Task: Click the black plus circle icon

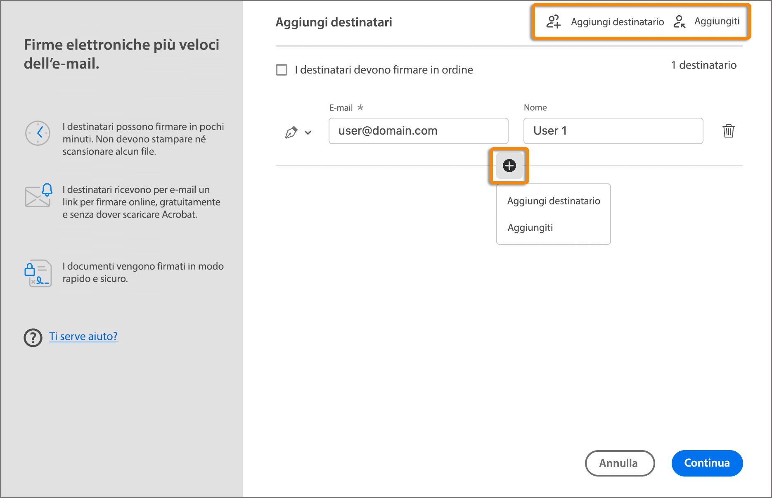Action: pyautogui.click(x=509, y=166)
